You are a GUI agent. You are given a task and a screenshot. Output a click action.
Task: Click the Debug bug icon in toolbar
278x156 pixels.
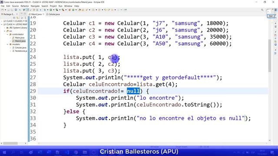pos(45,10)
